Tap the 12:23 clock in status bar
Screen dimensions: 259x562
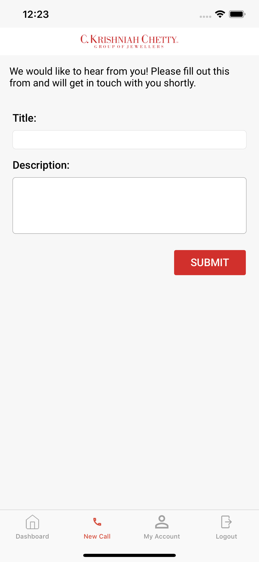pyautogui.click(x=36, y=14)
